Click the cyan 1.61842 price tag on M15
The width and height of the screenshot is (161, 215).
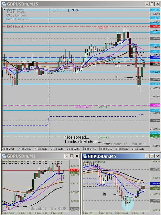[155, 10]
